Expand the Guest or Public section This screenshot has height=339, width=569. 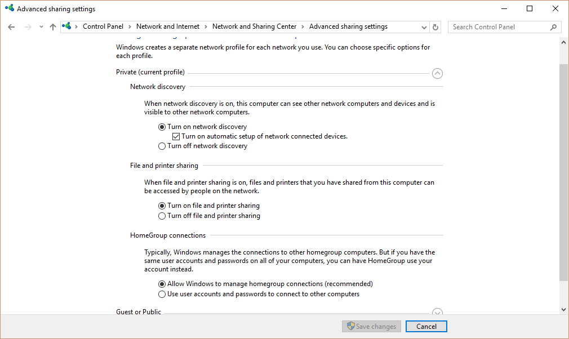(437, 311)
